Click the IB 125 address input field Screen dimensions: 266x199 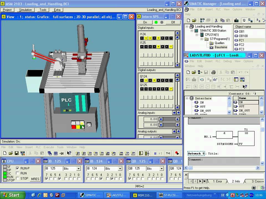click(x=53, y=169)
